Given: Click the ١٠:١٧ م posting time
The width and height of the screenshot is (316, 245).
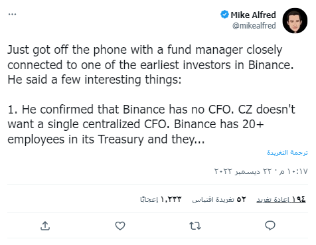Looking at the screenshot, I should (293, 171).
